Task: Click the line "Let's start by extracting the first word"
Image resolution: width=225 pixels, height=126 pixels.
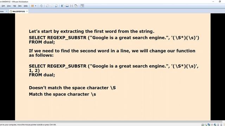Action: (91, 31)
